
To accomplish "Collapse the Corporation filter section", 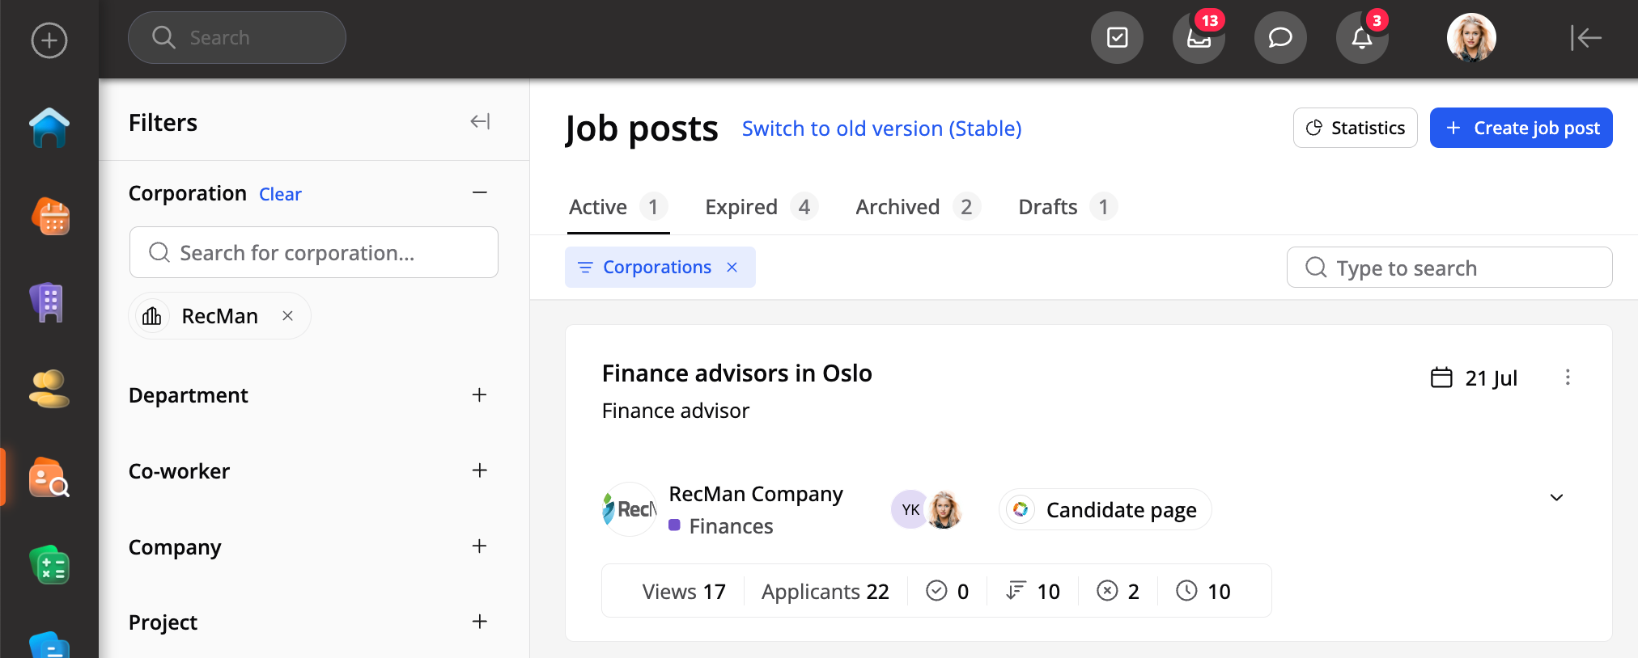I will click(x=480, y=192).
